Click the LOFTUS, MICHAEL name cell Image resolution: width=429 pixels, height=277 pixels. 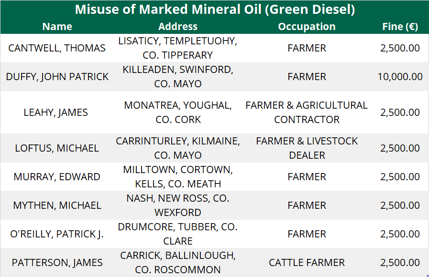(x=57, y=148)
